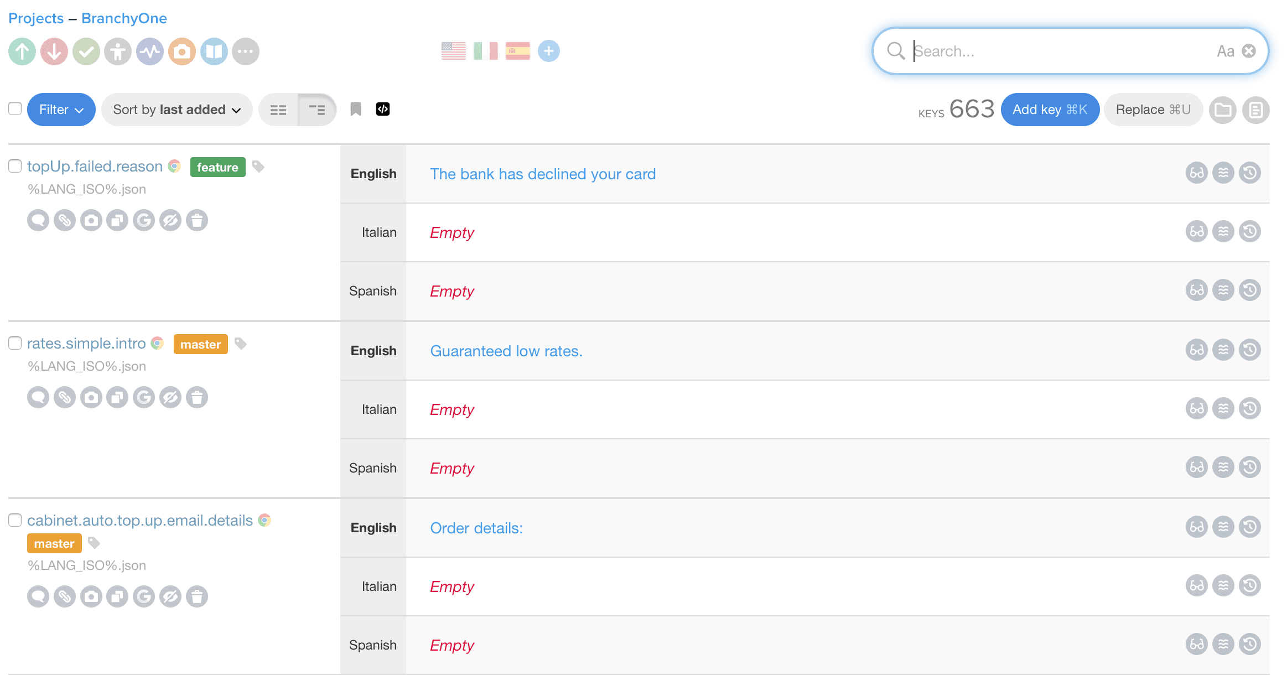Open the orange screenshots camera icon

click(182, 52)
